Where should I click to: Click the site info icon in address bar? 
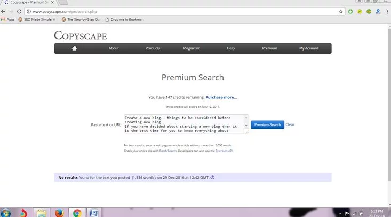[29, 11]
